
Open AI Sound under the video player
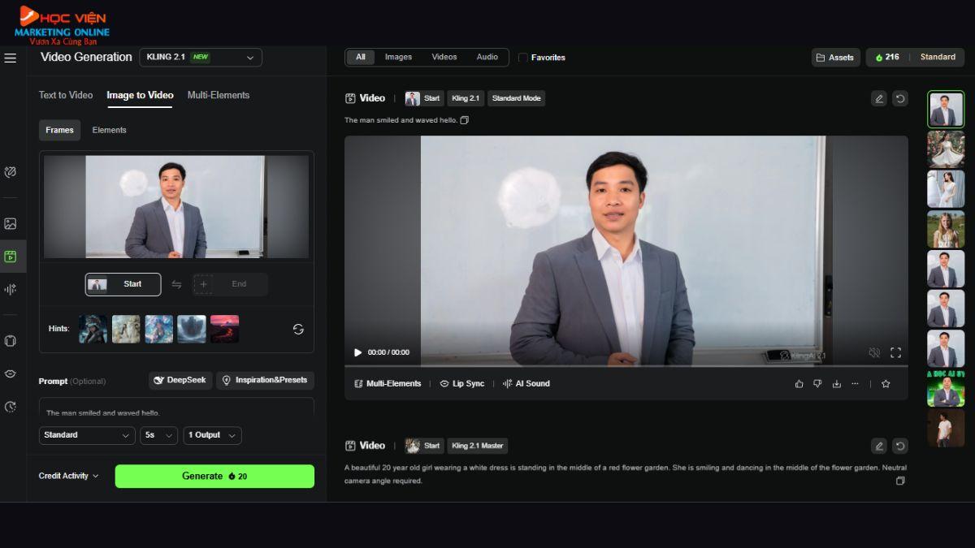[x=526, y=383]
